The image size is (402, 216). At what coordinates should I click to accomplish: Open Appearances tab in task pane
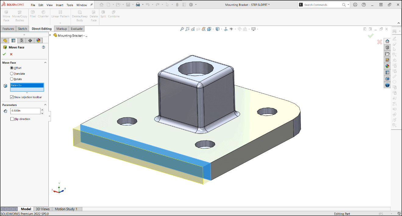[x=387, y=66]
